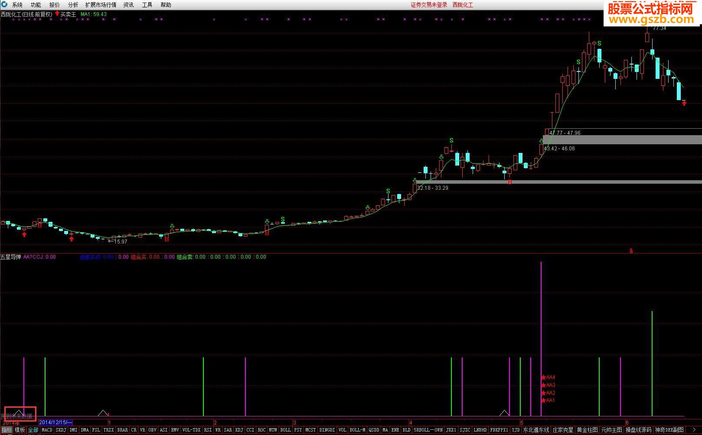Switch indicator to ENE

click(x=395, y=430)
